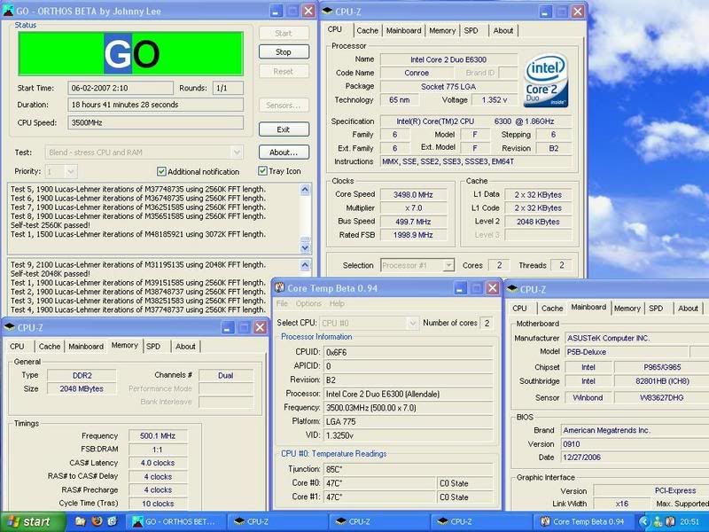The image size is (709, 532).
Task: Click the P5B-Deluxe model field
Action: click(x=627, y=351)
